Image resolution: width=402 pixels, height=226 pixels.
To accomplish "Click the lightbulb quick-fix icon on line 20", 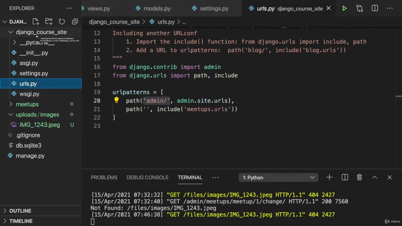I will pyautogui.click(x=116, y=100).
